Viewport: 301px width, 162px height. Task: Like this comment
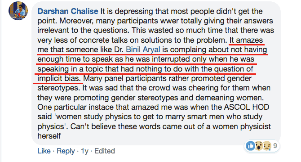tap(44, 151)
